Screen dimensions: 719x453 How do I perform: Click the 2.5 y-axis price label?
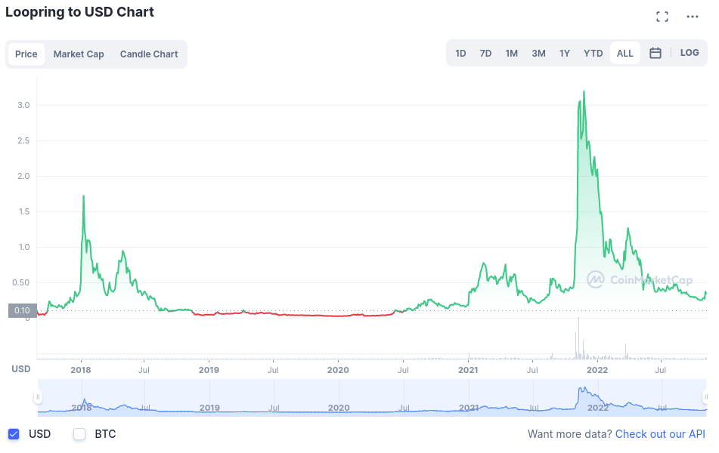click(23, 140)
